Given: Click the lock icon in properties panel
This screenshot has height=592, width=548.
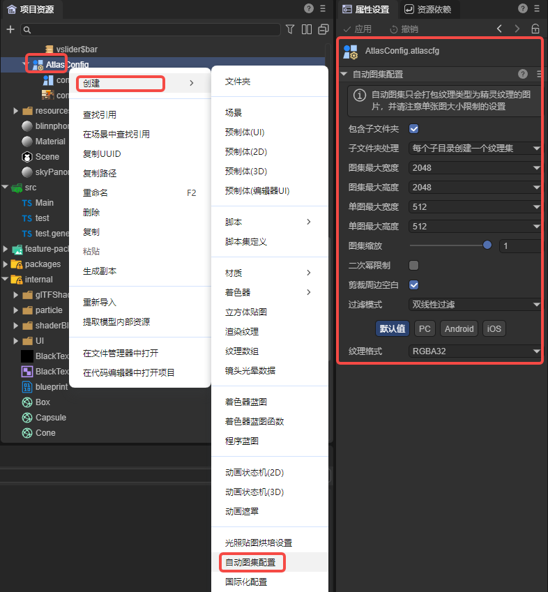Looking at the screenshot, I should (x=535, y=29).
